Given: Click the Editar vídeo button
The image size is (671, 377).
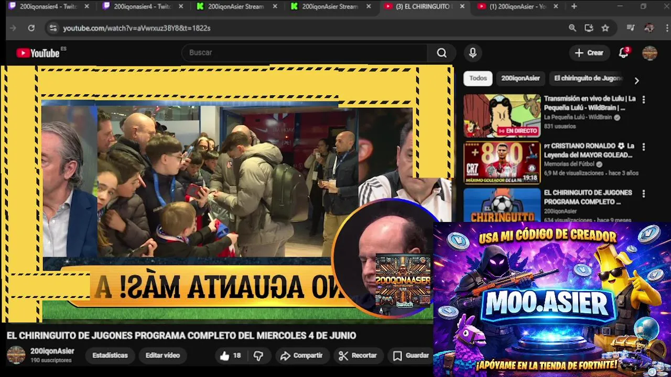Looking at the screenshot, I should [x=163, y=356].
